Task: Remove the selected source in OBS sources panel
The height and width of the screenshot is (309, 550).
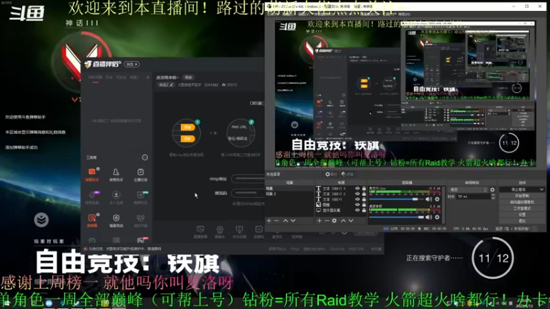Action: [x=327, y=220]
